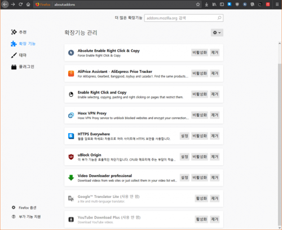282x230 pixels.
Task: Open HTTPS Everywhere 설정 settings
Action: point(184,136)
